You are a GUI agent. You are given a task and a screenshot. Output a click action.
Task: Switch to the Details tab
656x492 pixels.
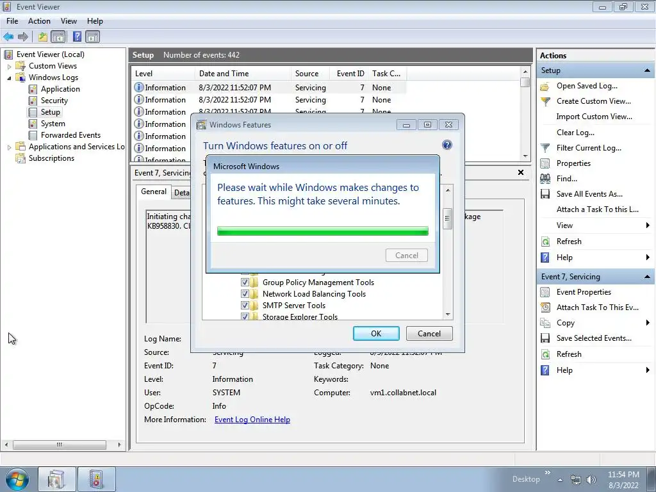point(181,192)
